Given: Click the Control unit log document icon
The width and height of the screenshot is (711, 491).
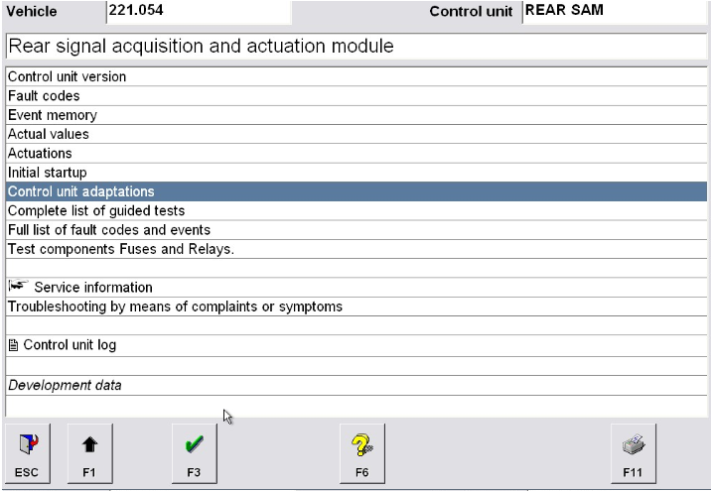Looking at the screenshot, I should tap(14, 345).
